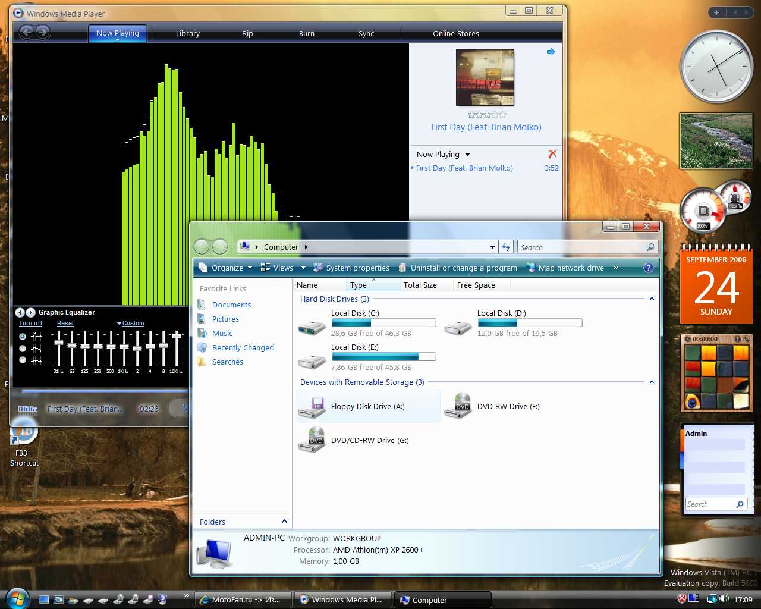Click the Explorer back button

tap(202, 246)
